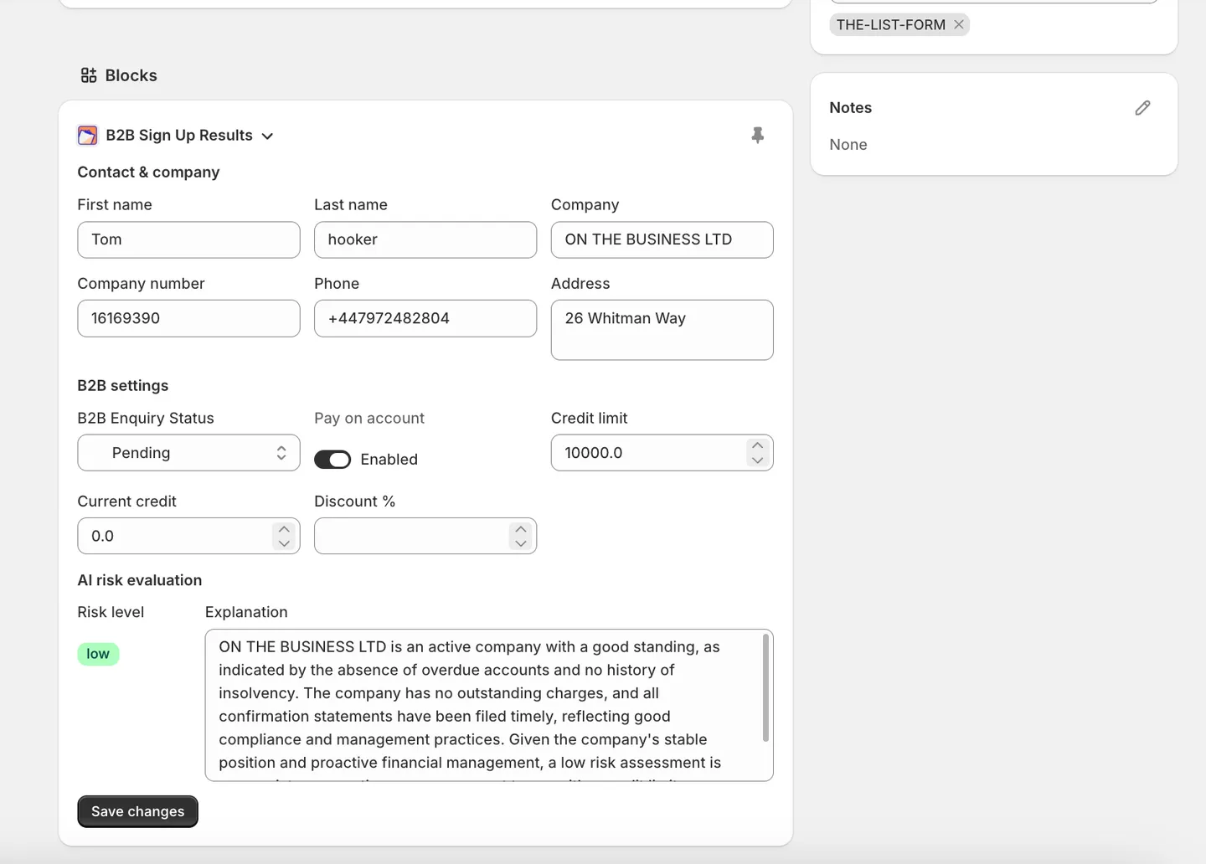Click into the Address text area
Screen dimensions: 1206x864
662,330
